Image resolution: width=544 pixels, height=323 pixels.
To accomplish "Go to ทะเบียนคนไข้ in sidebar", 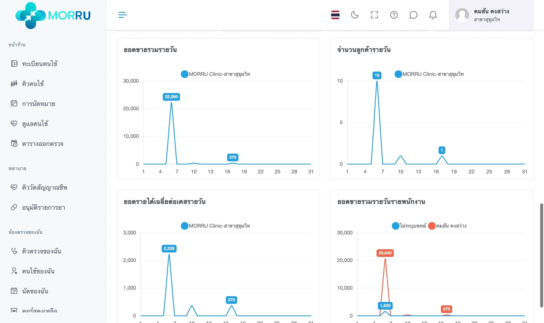I will pyautogui.click(x=39, y=64).
